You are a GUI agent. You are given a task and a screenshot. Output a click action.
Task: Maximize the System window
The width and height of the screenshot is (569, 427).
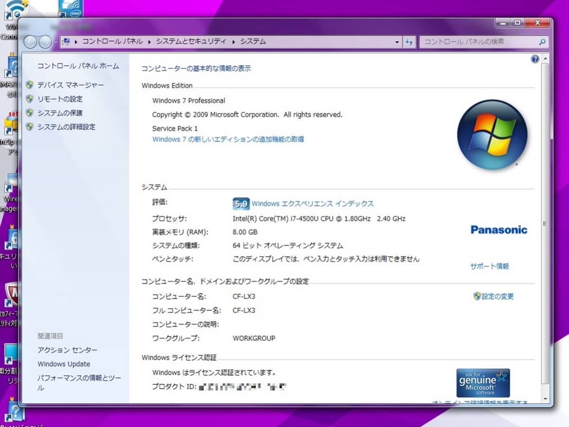(517, 22)
